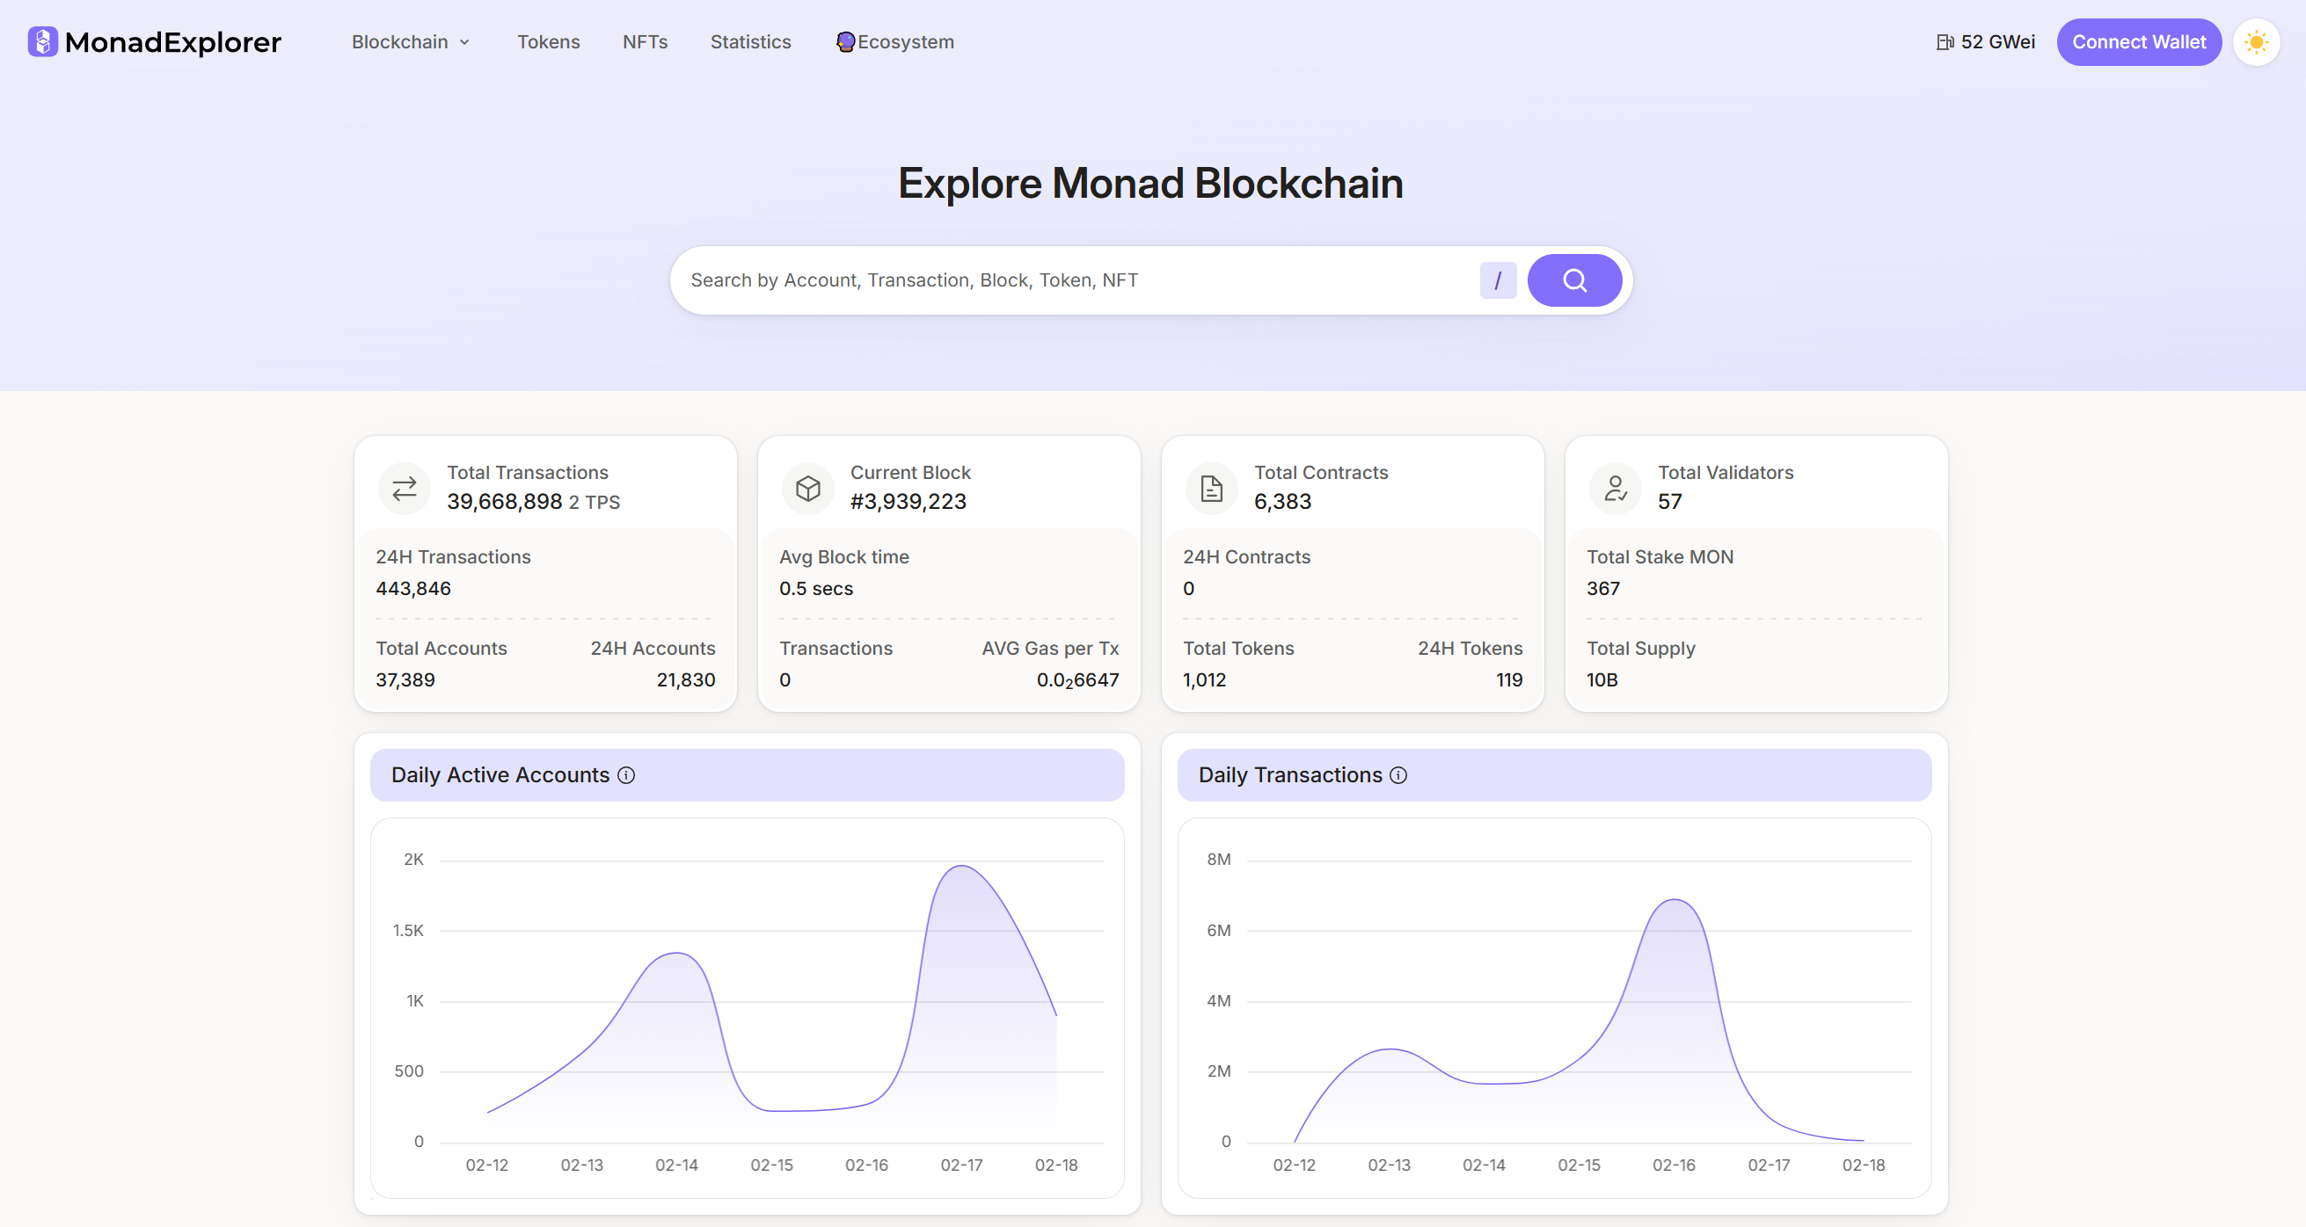Image resolution: width=2306 pixels, height=1227 pixels.
Task: Click the 02-17 peak on Active Accounts chart
Action: coord(961,866)
